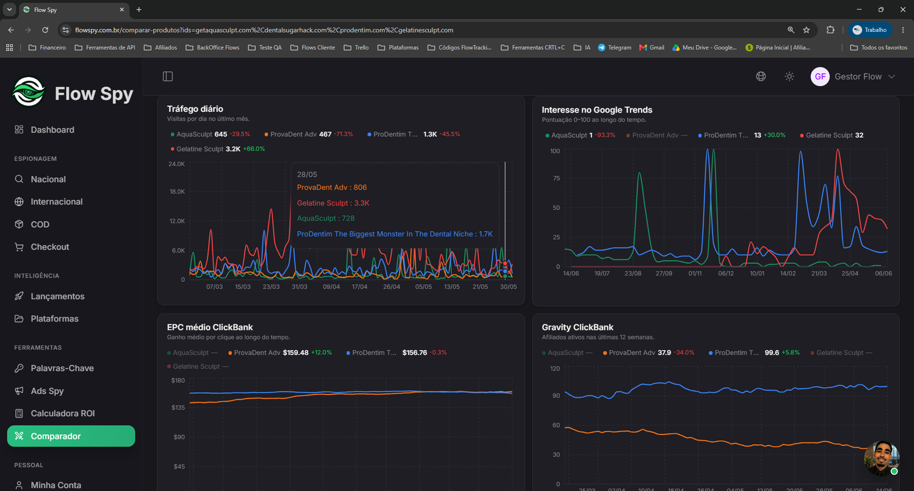
Task: Click the Trabalho profile button
Action: tap(870, 30)
